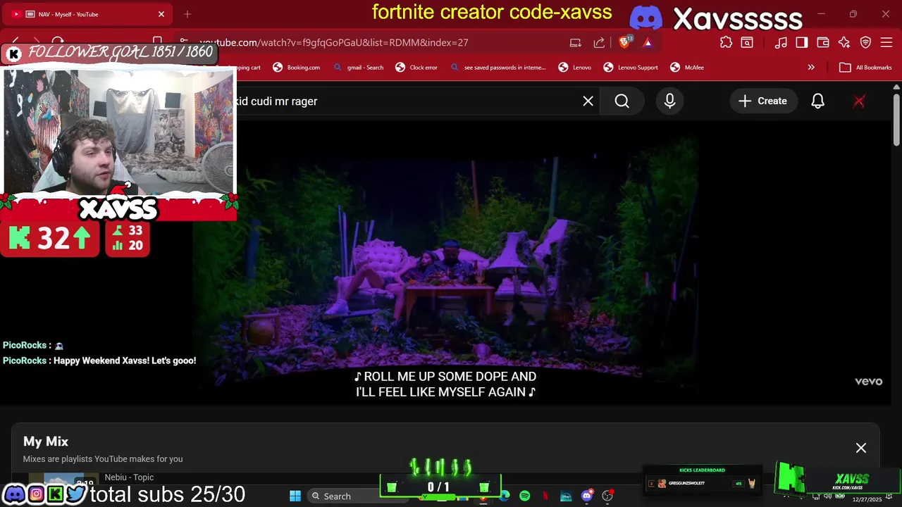Screen dimensions: 902x507
Task: Close the NAV - Myself tab
Action: 161,14
